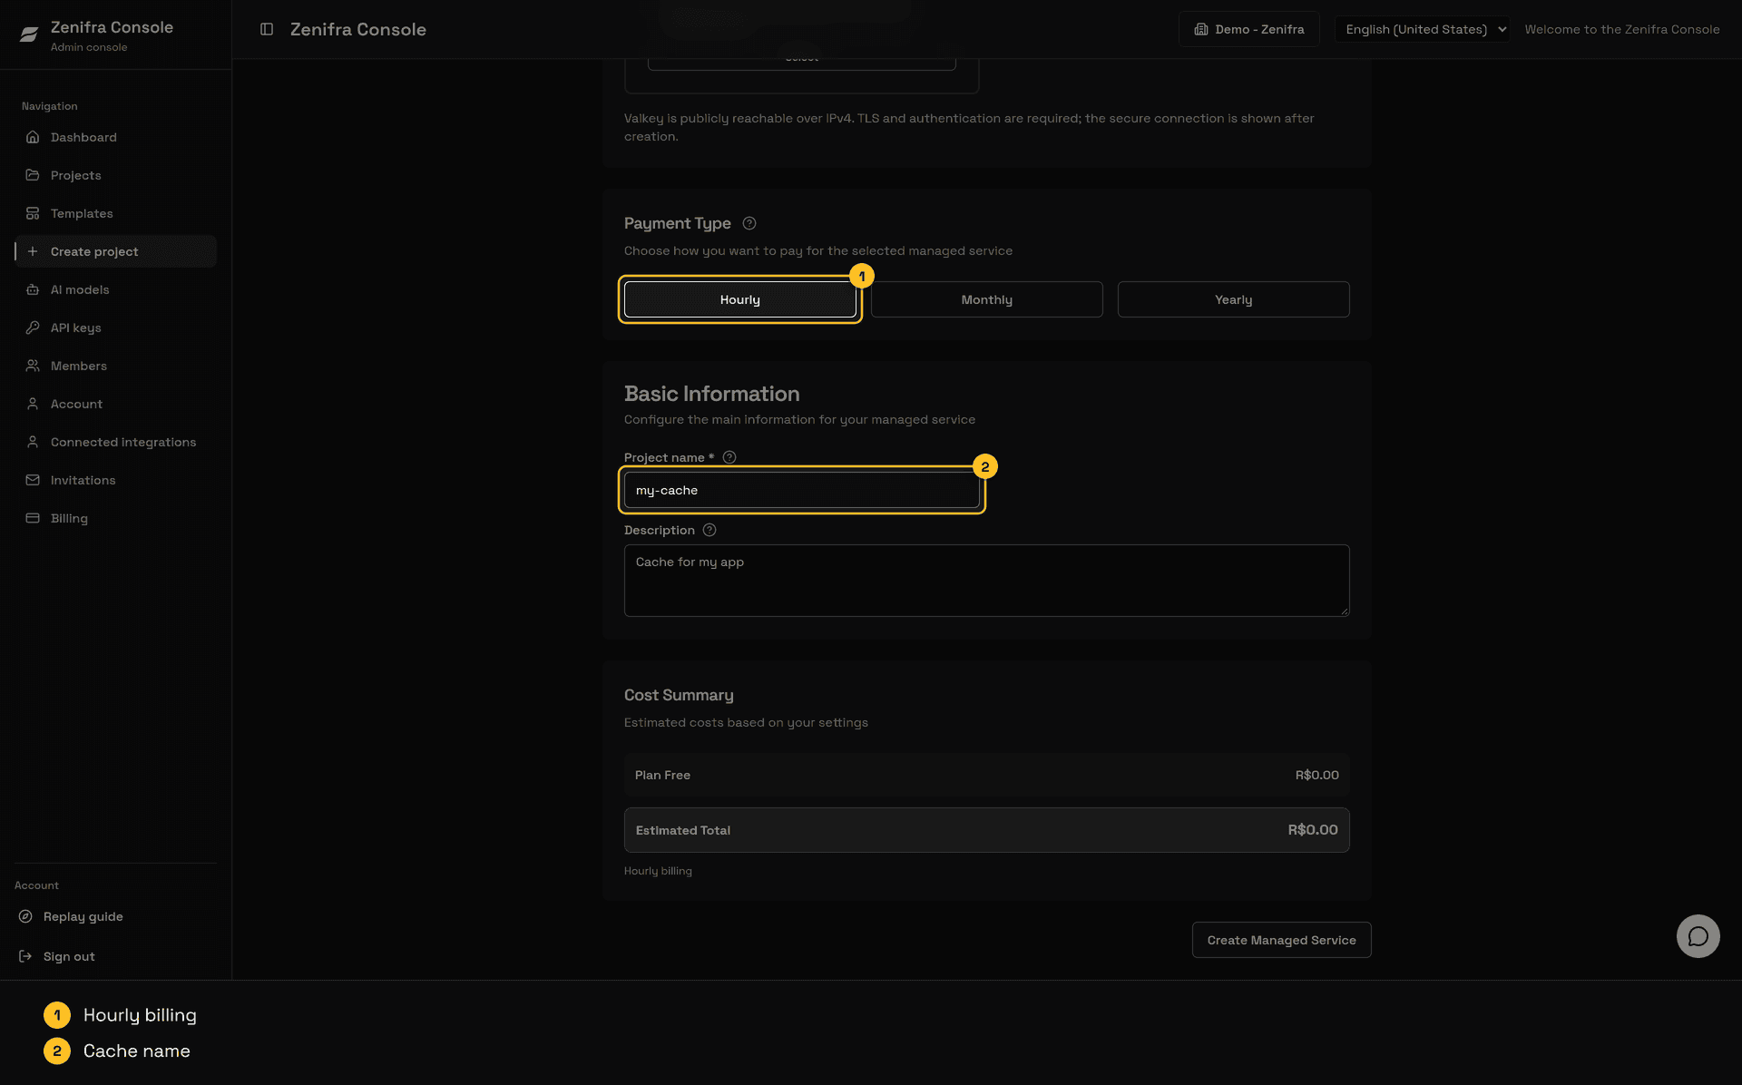Open Billing page
1742x1085 pixels.
[115, 518]
